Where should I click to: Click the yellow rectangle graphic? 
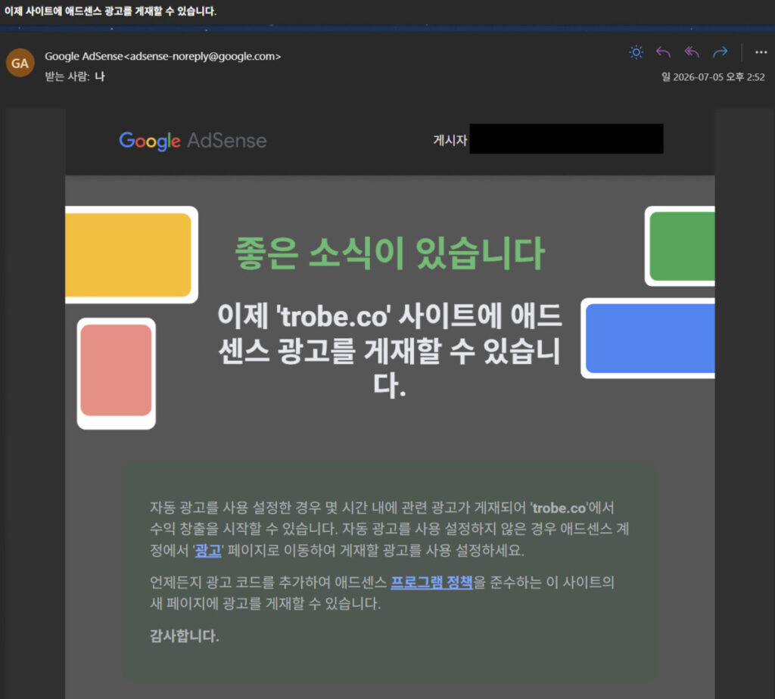tap(129, 255)
